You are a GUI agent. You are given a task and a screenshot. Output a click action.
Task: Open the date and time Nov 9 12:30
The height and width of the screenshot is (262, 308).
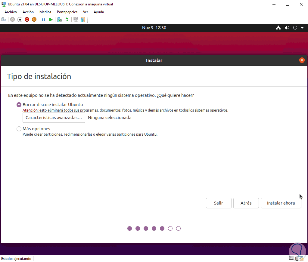click(x=154, y=28)
